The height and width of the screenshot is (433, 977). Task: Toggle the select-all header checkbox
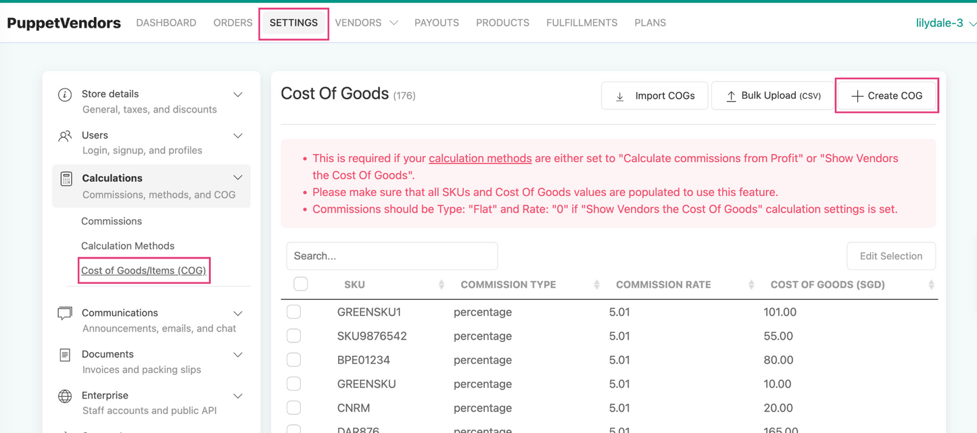pos(301,284)
